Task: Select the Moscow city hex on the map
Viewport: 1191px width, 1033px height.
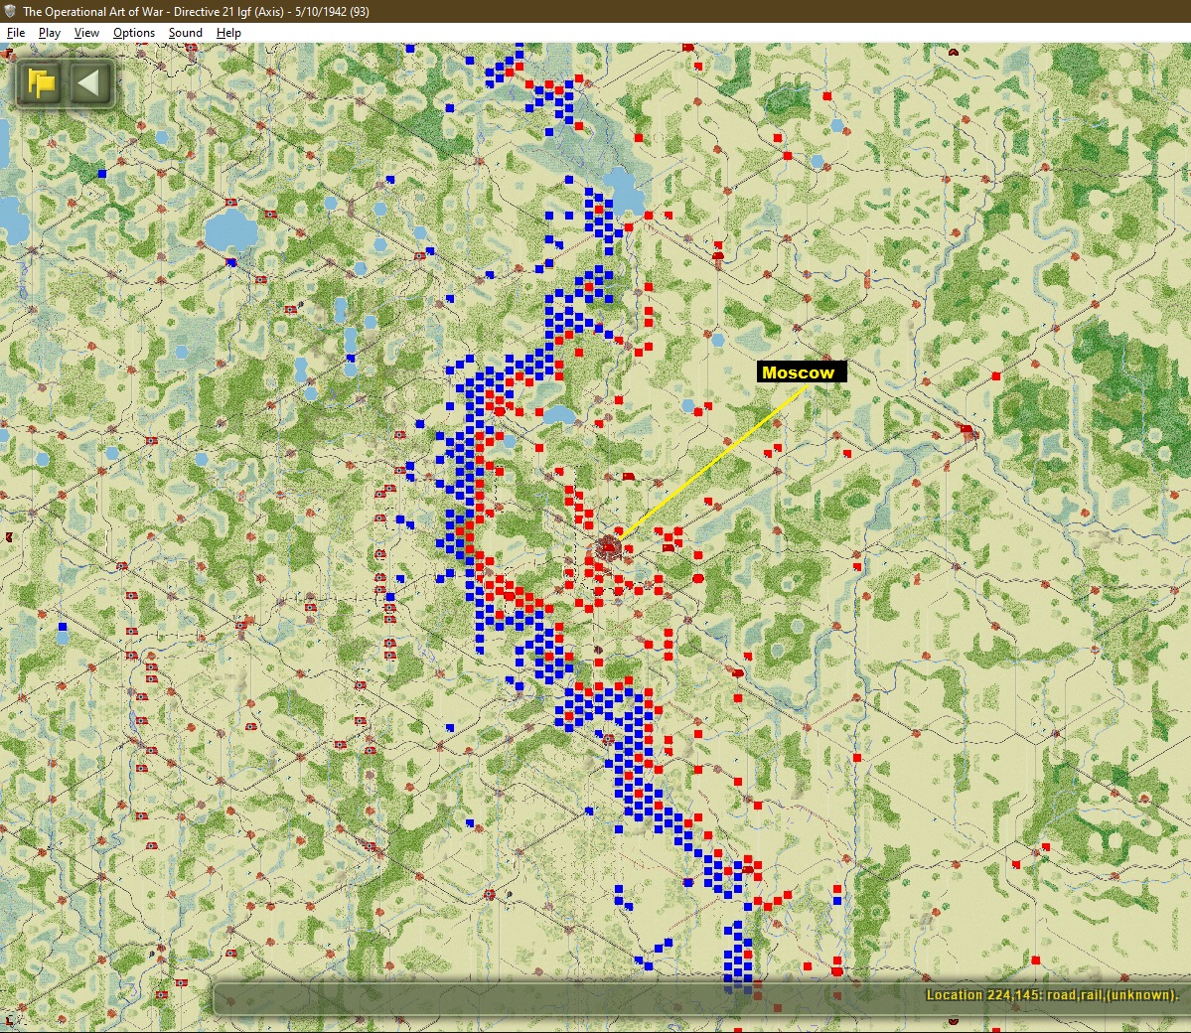Action: 608,547
